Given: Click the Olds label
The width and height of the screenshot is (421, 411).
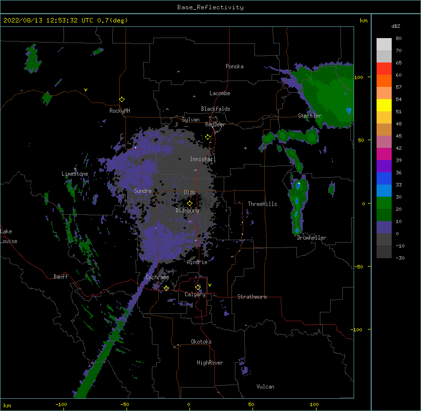Looking at the screenshot, I should [x=189, y=192].
